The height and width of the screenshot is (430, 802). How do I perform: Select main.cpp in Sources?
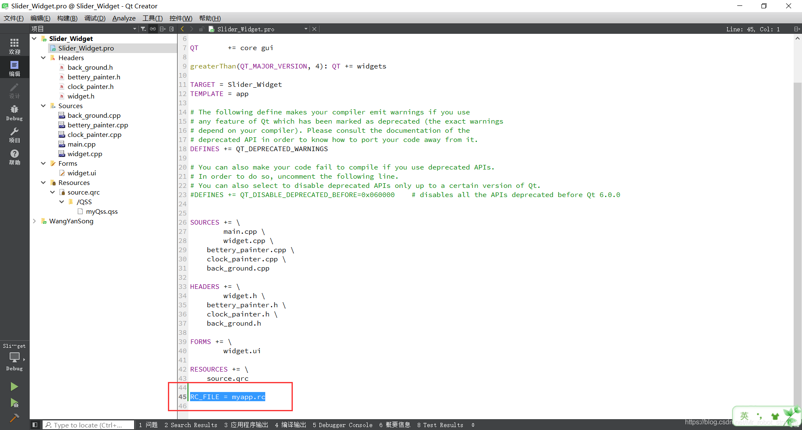pos(81,144)
